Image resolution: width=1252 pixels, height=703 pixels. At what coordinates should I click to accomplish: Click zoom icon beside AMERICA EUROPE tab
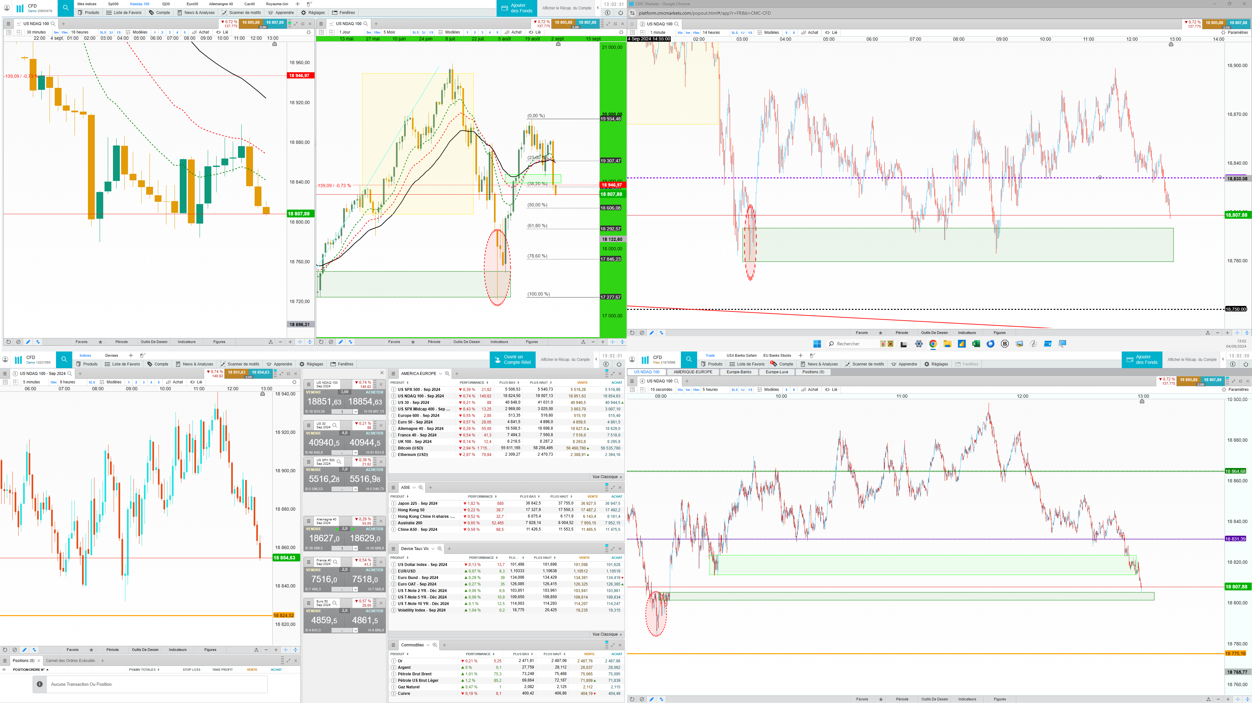[x=447, y=374]
